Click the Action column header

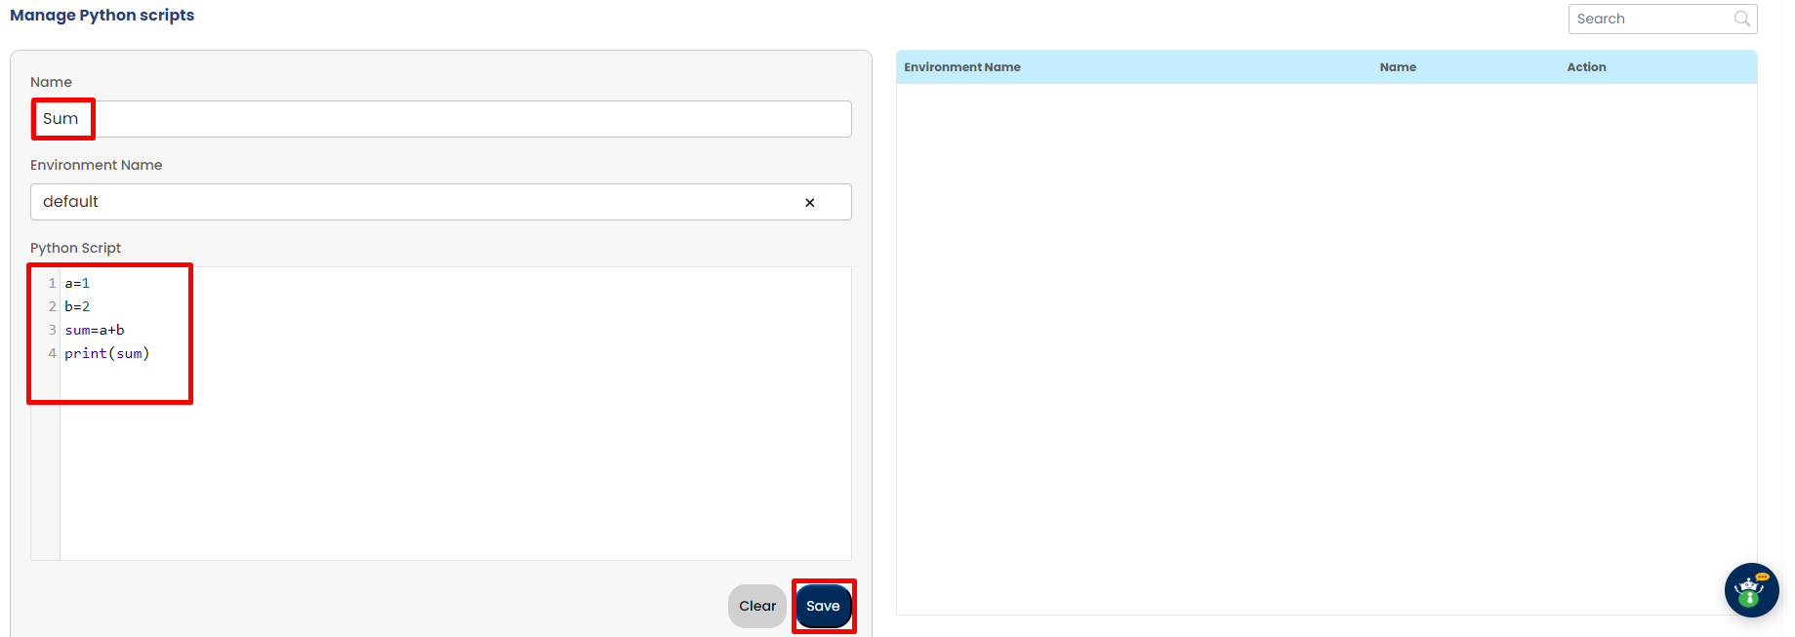pyautogui.click(x=1585, y=67)
